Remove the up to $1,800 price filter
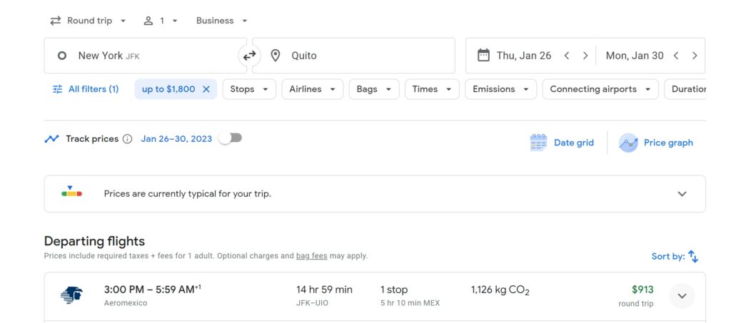 point(206,89)
